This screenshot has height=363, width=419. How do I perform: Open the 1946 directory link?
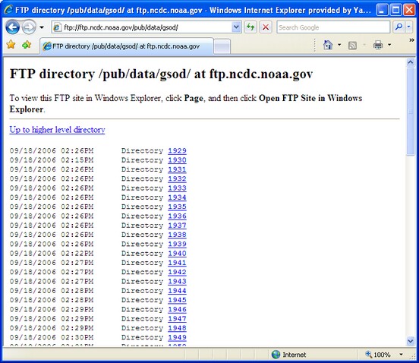pos(177,310)
